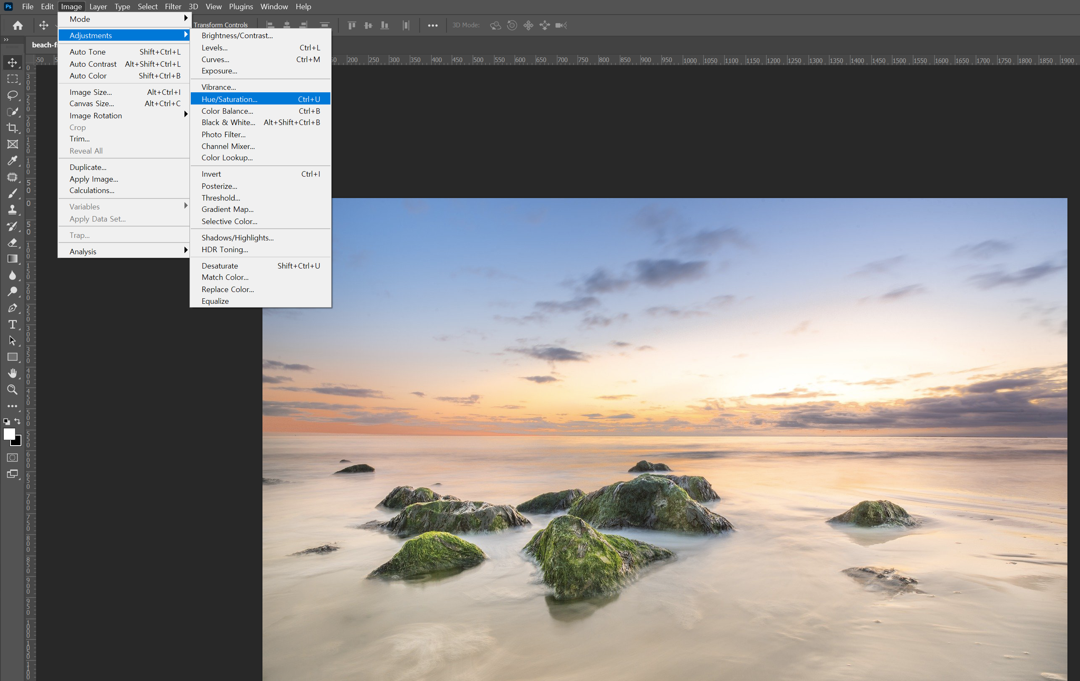Swap foreground and background colors
Viewport: 1080px width, 681px height.
[x=18, y=421]
